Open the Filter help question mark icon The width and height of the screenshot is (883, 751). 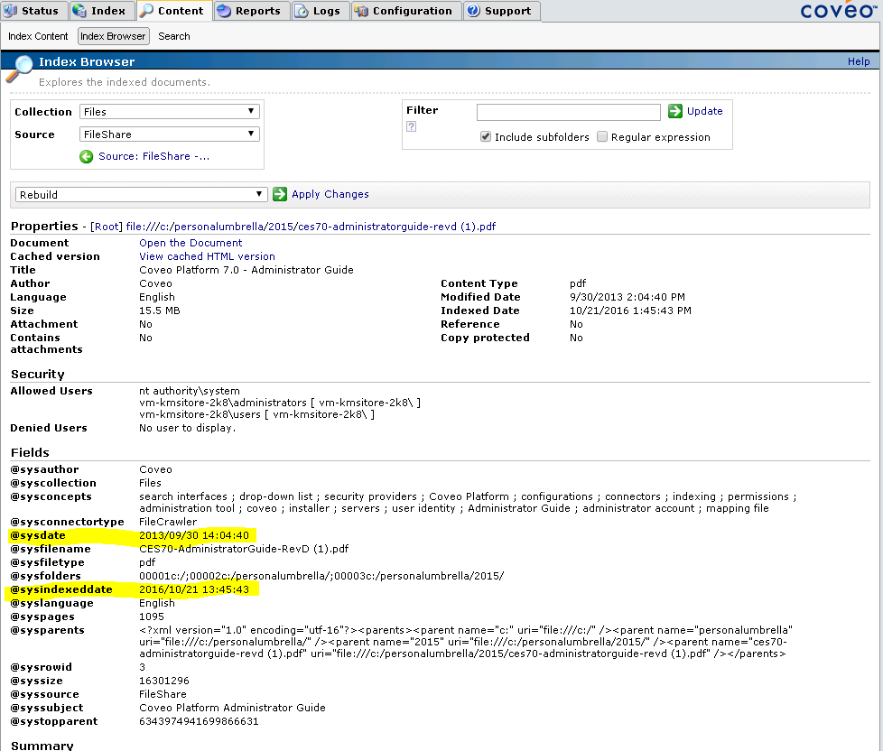coord(411,126)
